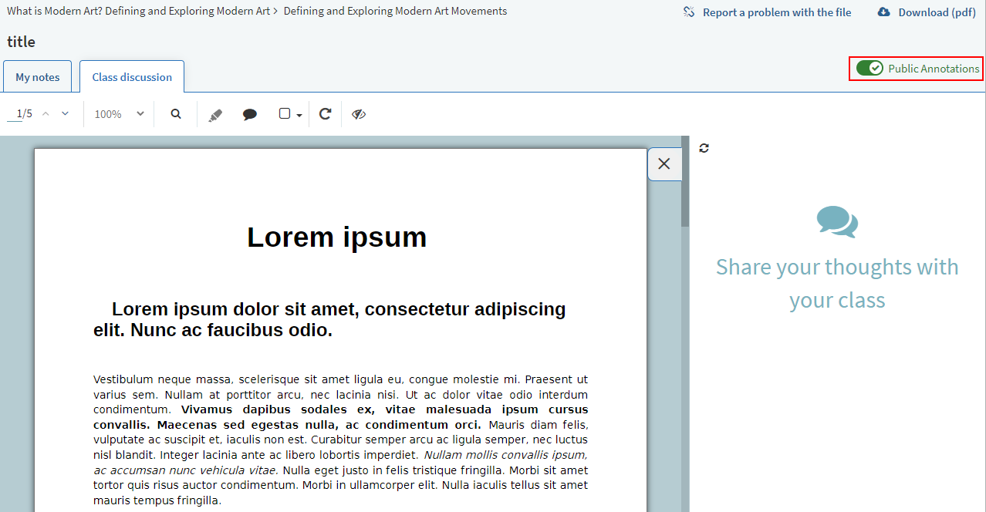Click the cloud download icon

click(x=884, y=12)
